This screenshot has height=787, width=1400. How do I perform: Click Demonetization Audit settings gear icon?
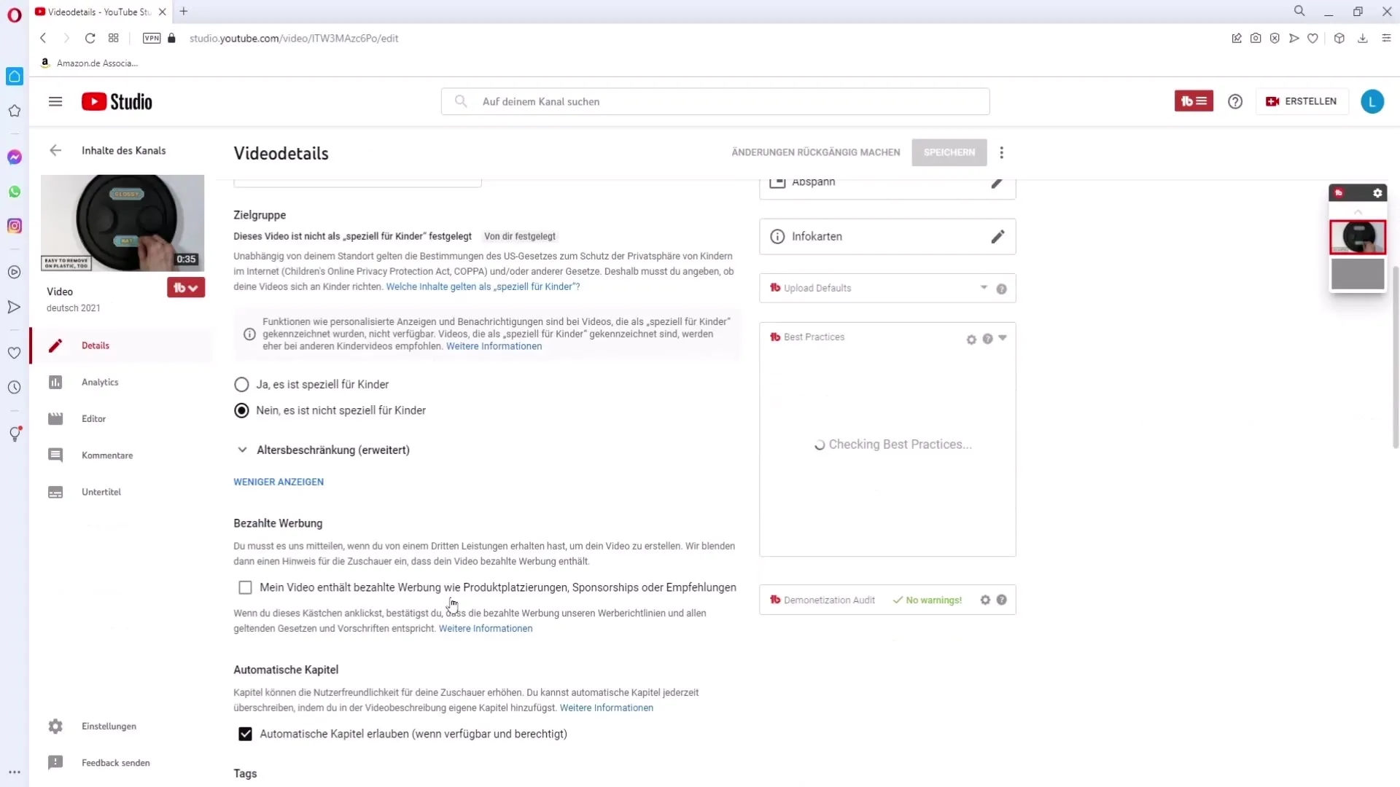987,600
